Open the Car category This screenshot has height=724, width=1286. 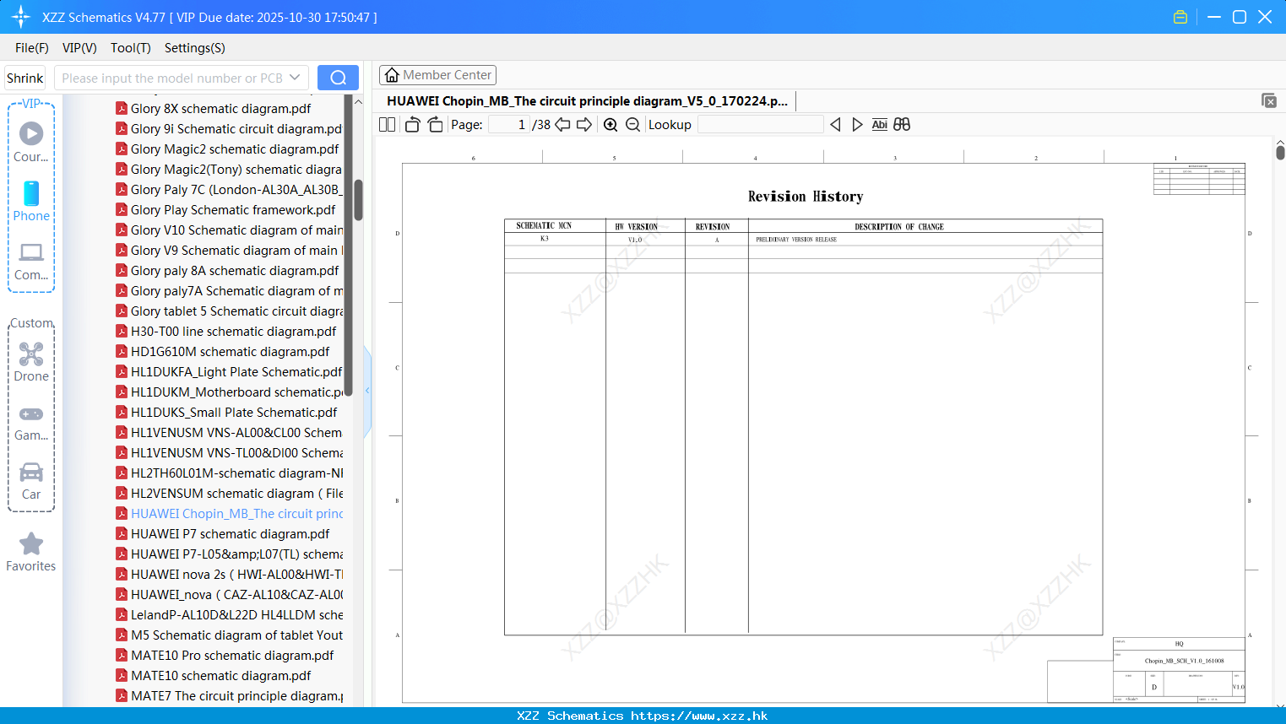(31, 481)
